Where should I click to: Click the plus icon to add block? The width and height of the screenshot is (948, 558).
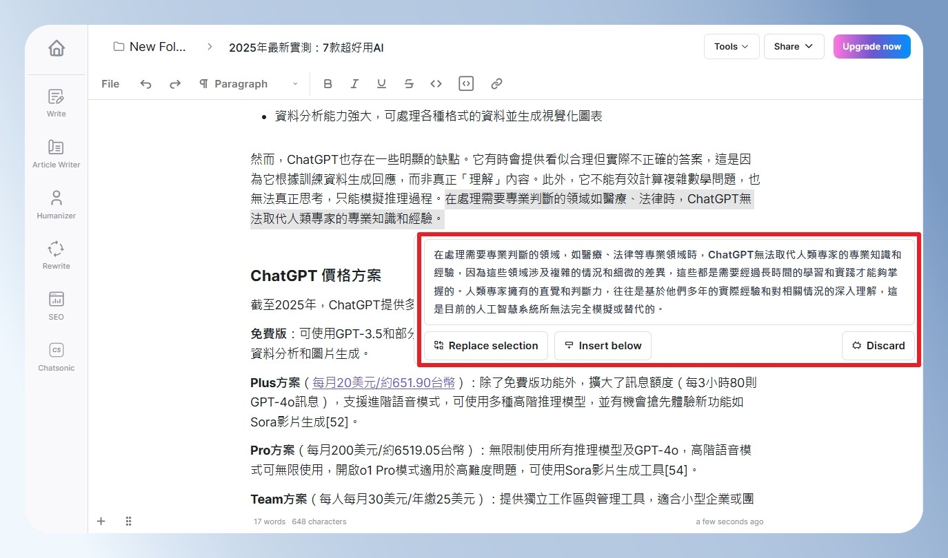[101, 521]
